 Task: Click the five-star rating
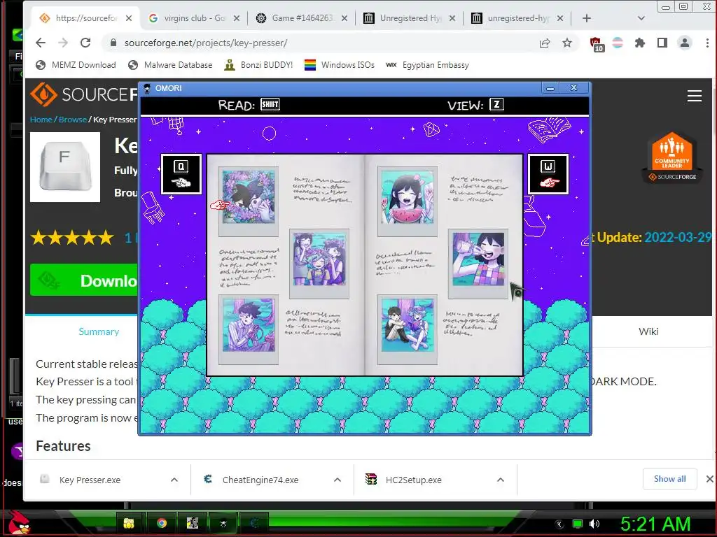point(72,238)
